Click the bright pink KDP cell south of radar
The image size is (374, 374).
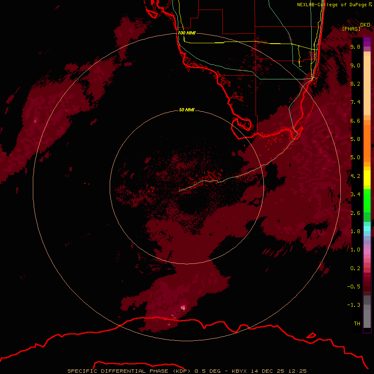[183, 308]
